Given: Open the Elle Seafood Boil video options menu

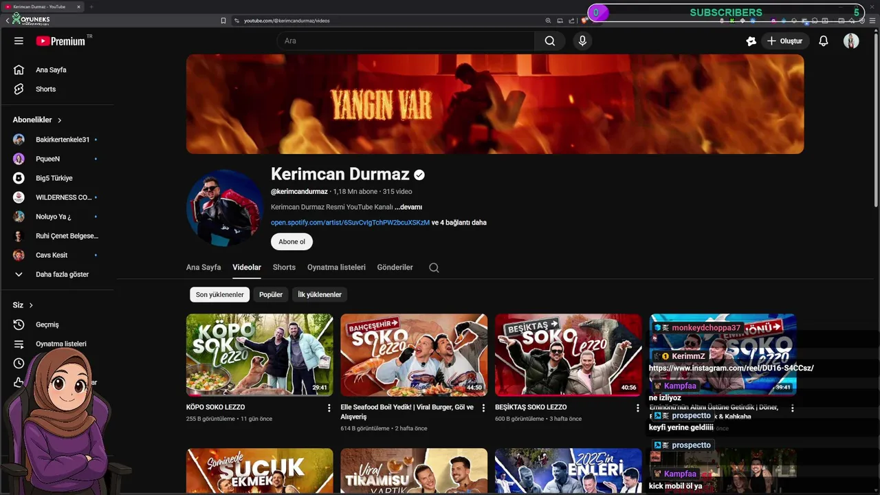Looking at the screenshot, I should [x=483, y=408].
